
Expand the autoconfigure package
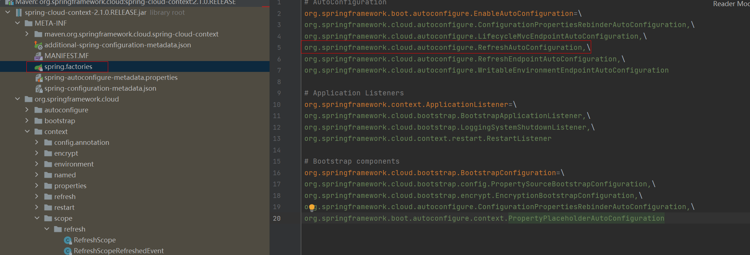tap(27, 110)
